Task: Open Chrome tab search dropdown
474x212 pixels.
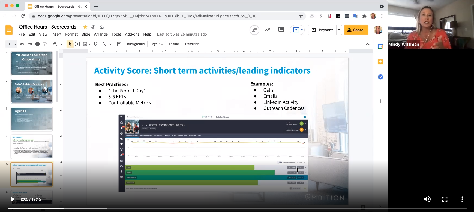Action: click(382, 6)
